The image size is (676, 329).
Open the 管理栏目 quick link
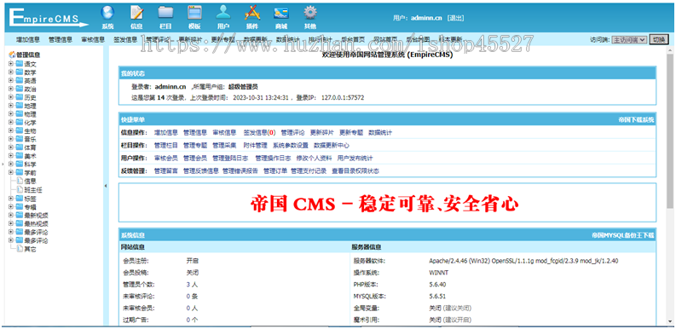[165, 145]
